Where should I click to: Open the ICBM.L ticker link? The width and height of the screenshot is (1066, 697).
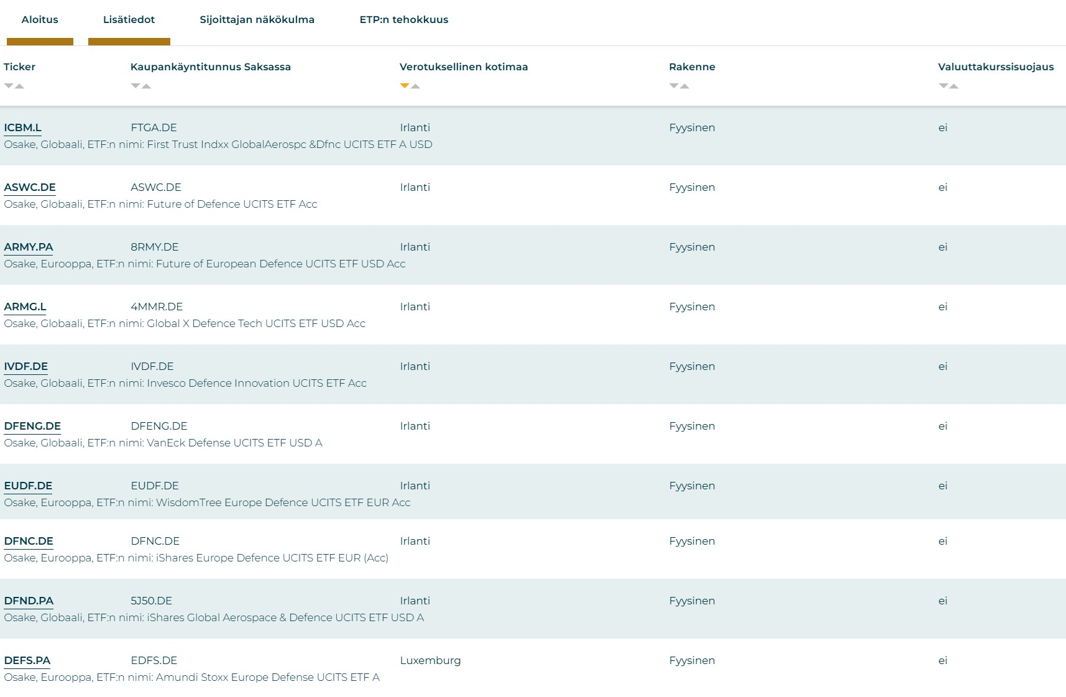point(22,127)
